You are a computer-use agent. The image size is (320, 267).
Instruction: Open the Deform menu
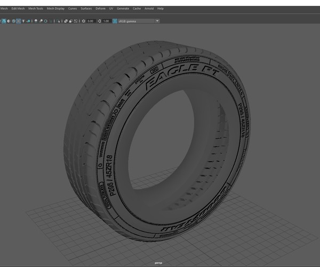[100, 9]
